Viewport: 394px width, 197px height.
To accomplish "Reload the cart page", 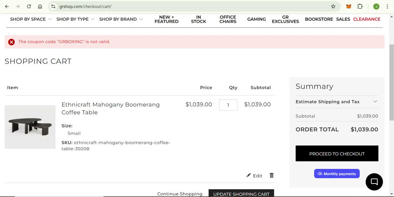I will (x=29, y=7).
